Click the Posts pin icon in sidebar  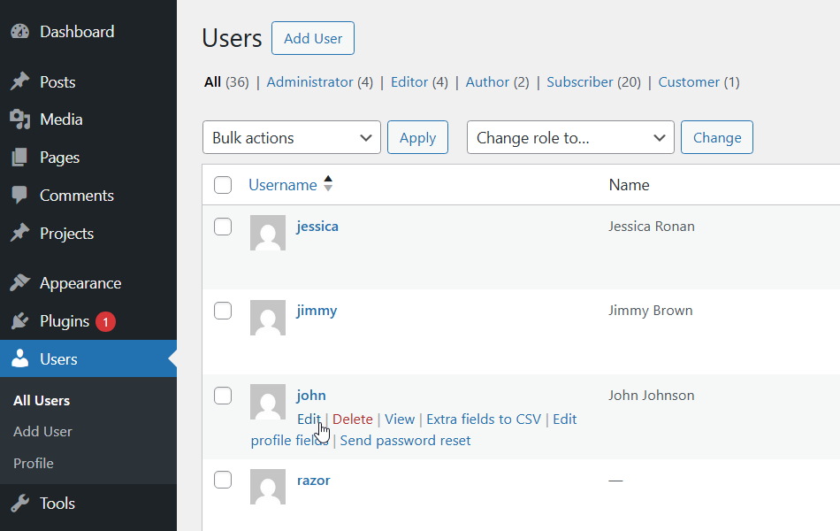pos(19,81)
